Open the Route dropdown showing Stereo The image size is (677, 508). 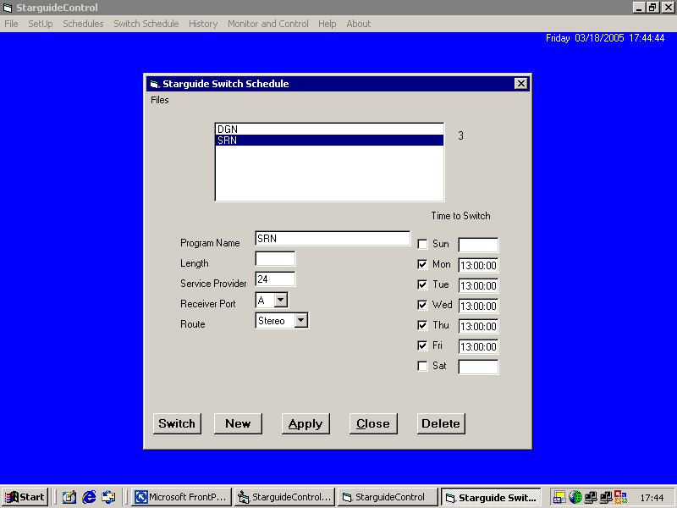tap(301, 321)
